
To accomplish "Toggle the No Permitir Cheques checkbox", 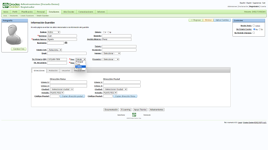I will (253, 33).
